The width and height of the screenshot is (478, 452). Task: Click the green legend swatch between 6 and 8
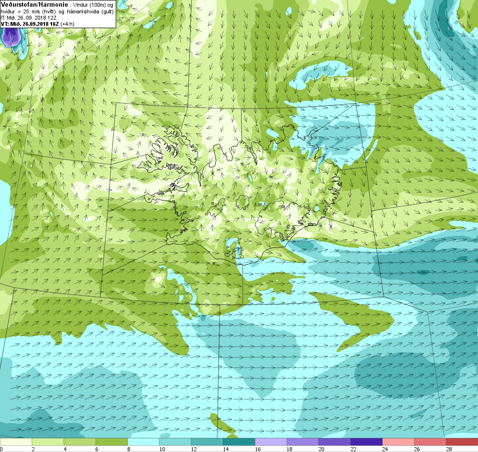pos(111,442)
